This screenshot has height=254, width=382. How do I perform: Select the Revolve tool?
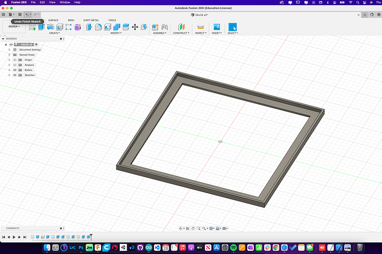click(x=50, y=27)
